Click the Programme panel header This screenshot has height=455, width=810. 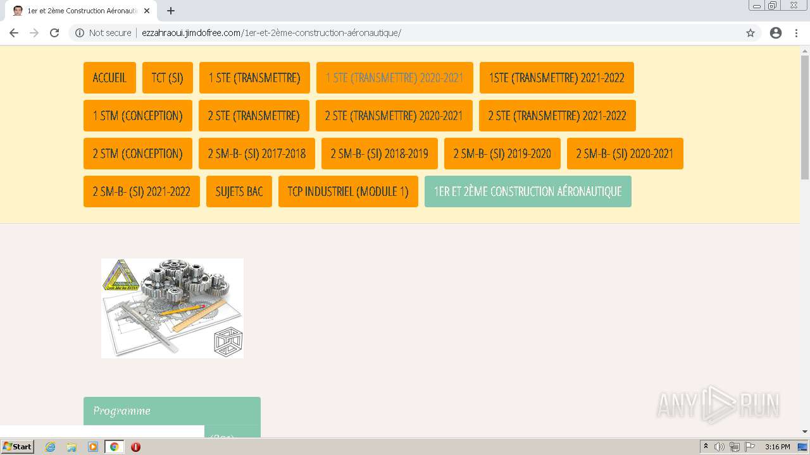point(172,411)
